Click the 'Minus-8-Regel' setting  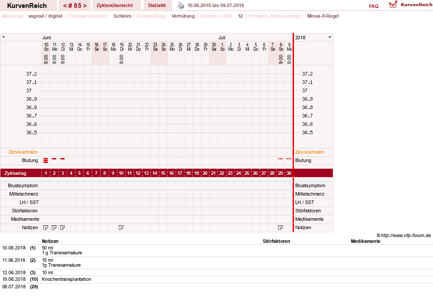point(323,16)
